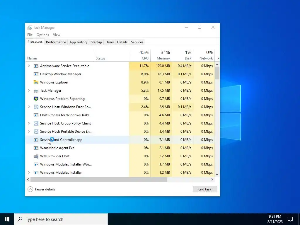
Task: Switch to the Details tab
Action: tap(122, 42)
